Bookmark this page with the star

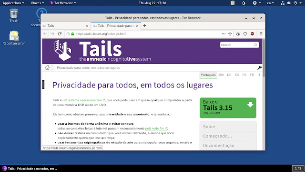click(230, 34)
